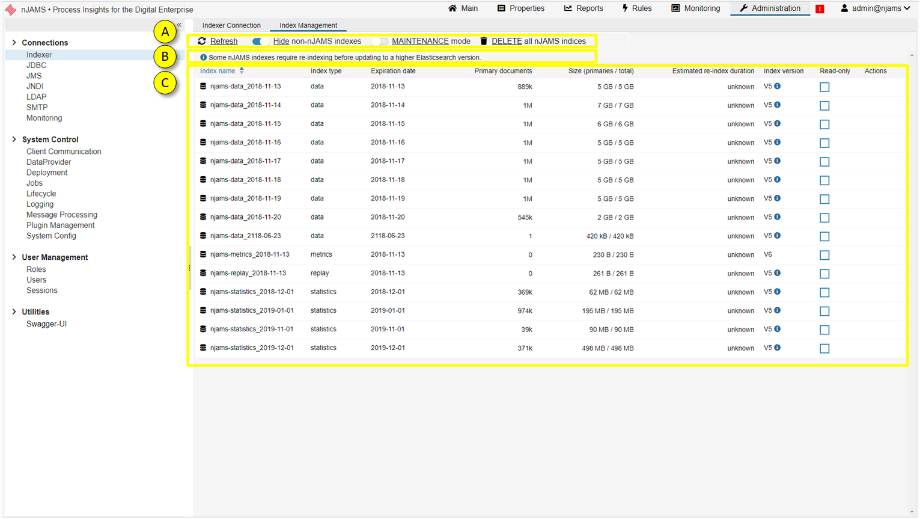Collapse the System Control section chevron
The height and width of the screenshot is (519, 920).
(x=14, y=139)
